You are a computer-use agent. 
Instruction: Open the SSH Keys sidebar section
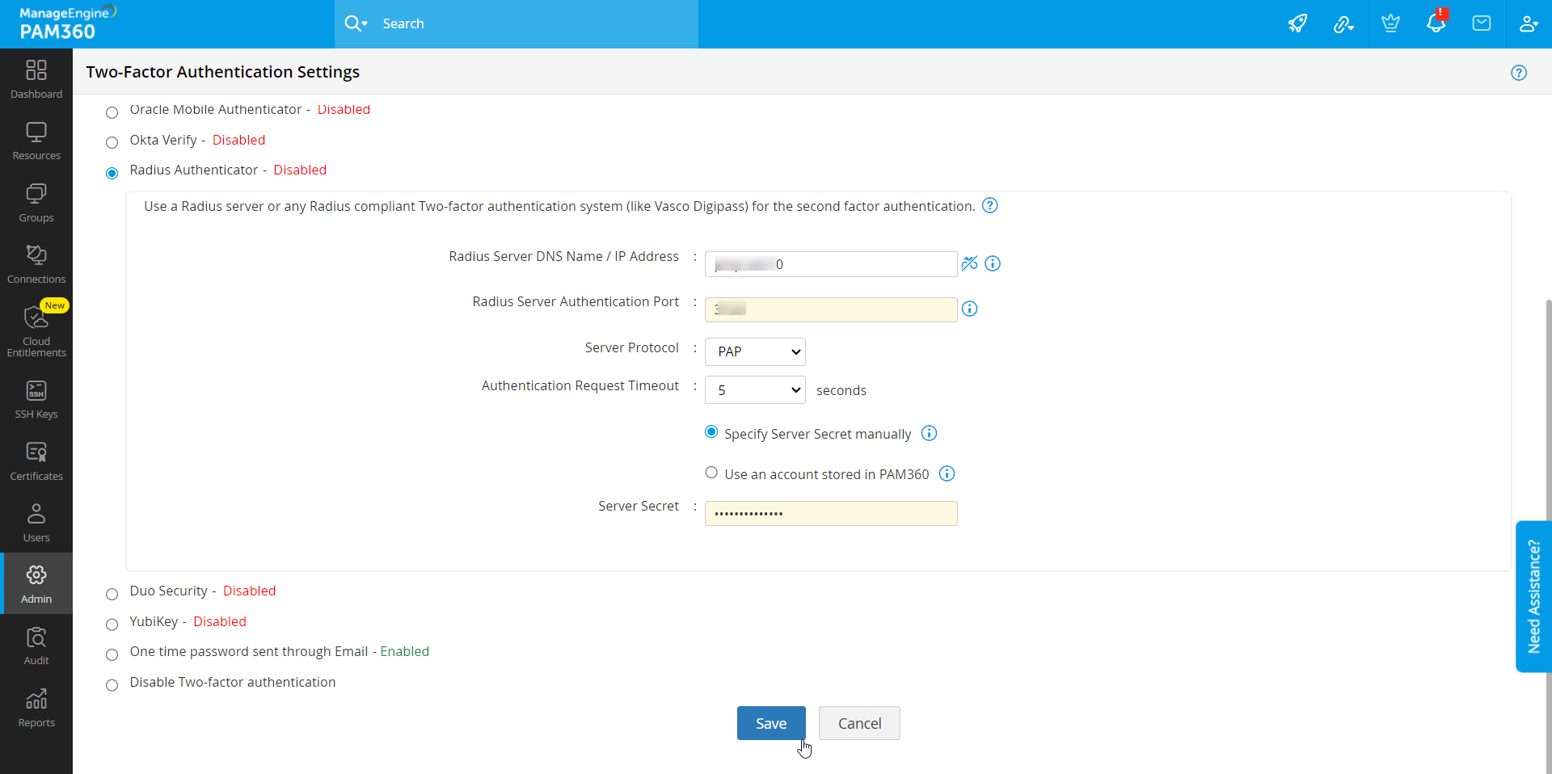(x=36, y=399)
